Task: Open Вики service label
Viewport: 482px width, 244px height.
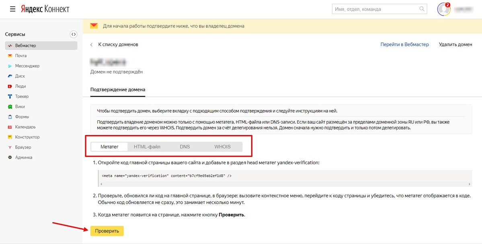Action: tap(20, 106)
